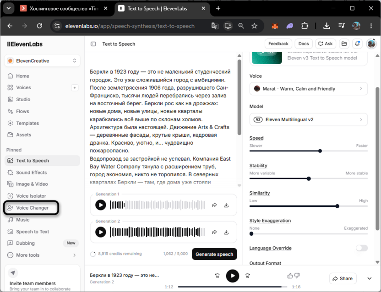Image resolution: width=381 pixels, height=292 pixels.
Task: Play the audio in the bottom player
Action: coord(233,276)
